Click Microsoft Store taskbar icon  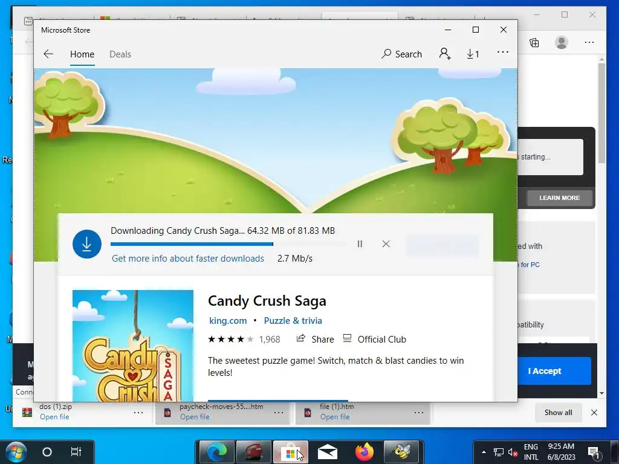tap(291, 452)
